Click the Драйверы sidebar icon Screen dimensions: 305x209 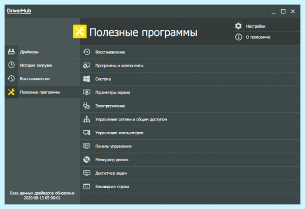11,52
